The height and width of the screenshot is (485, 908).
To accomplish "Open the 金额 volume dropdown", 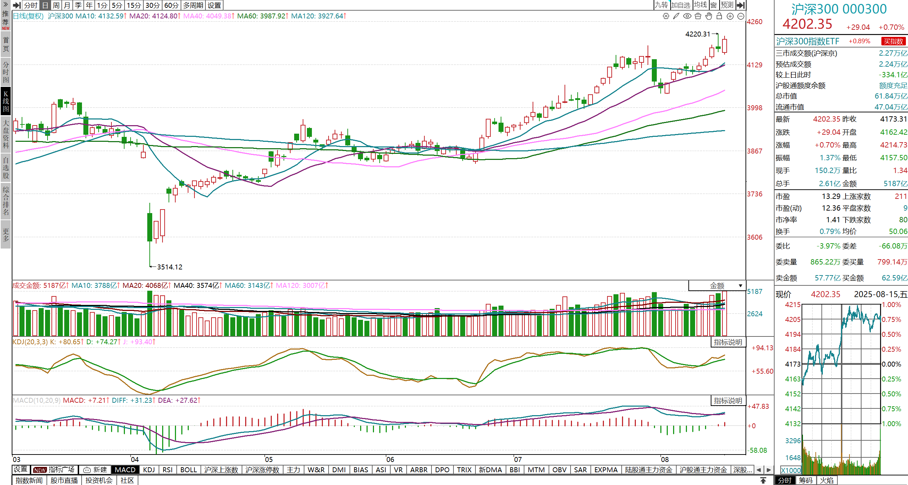I will click(741, 286).
